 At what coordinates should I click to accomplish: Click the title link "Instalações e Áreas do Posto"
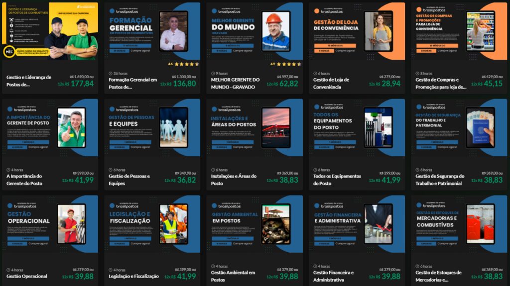coord(234,180)
